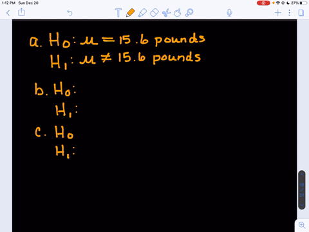The height and width of the screenshot is (232, 309).
Task: Start audio recording with the microphone
Action: point(229,13)
